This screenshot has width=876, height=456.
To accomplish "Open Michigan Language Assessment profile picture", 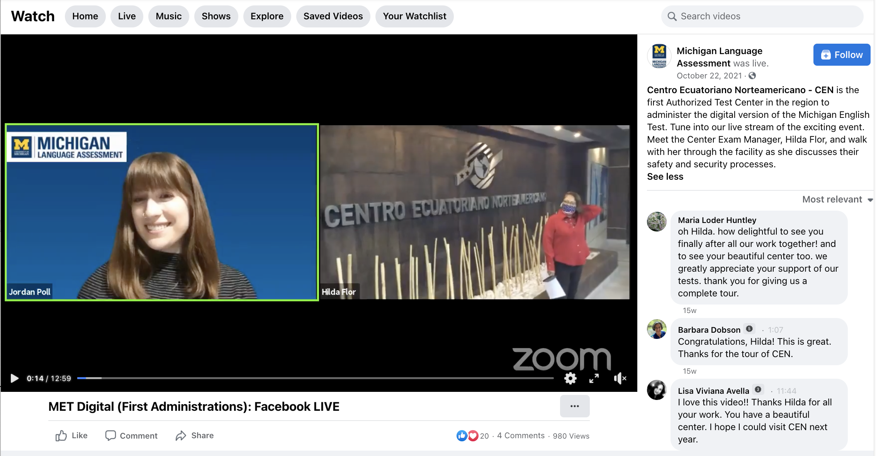I will 659,56.
